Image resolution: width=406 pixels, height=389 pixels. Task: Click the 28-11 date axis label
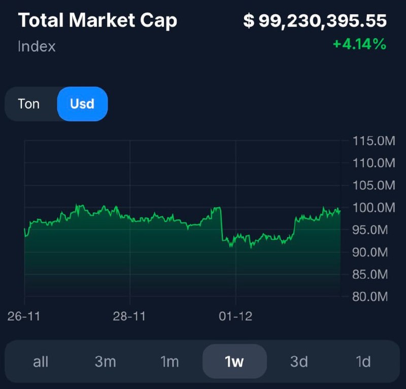[x=129, y=316]
